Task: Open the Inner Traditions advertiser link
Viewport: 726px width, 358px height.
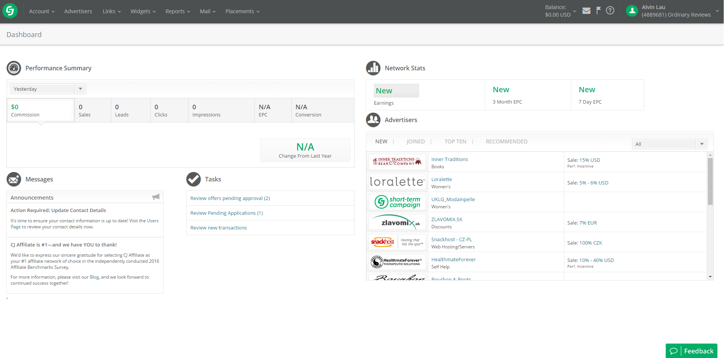Action: (x=450, y=159)
